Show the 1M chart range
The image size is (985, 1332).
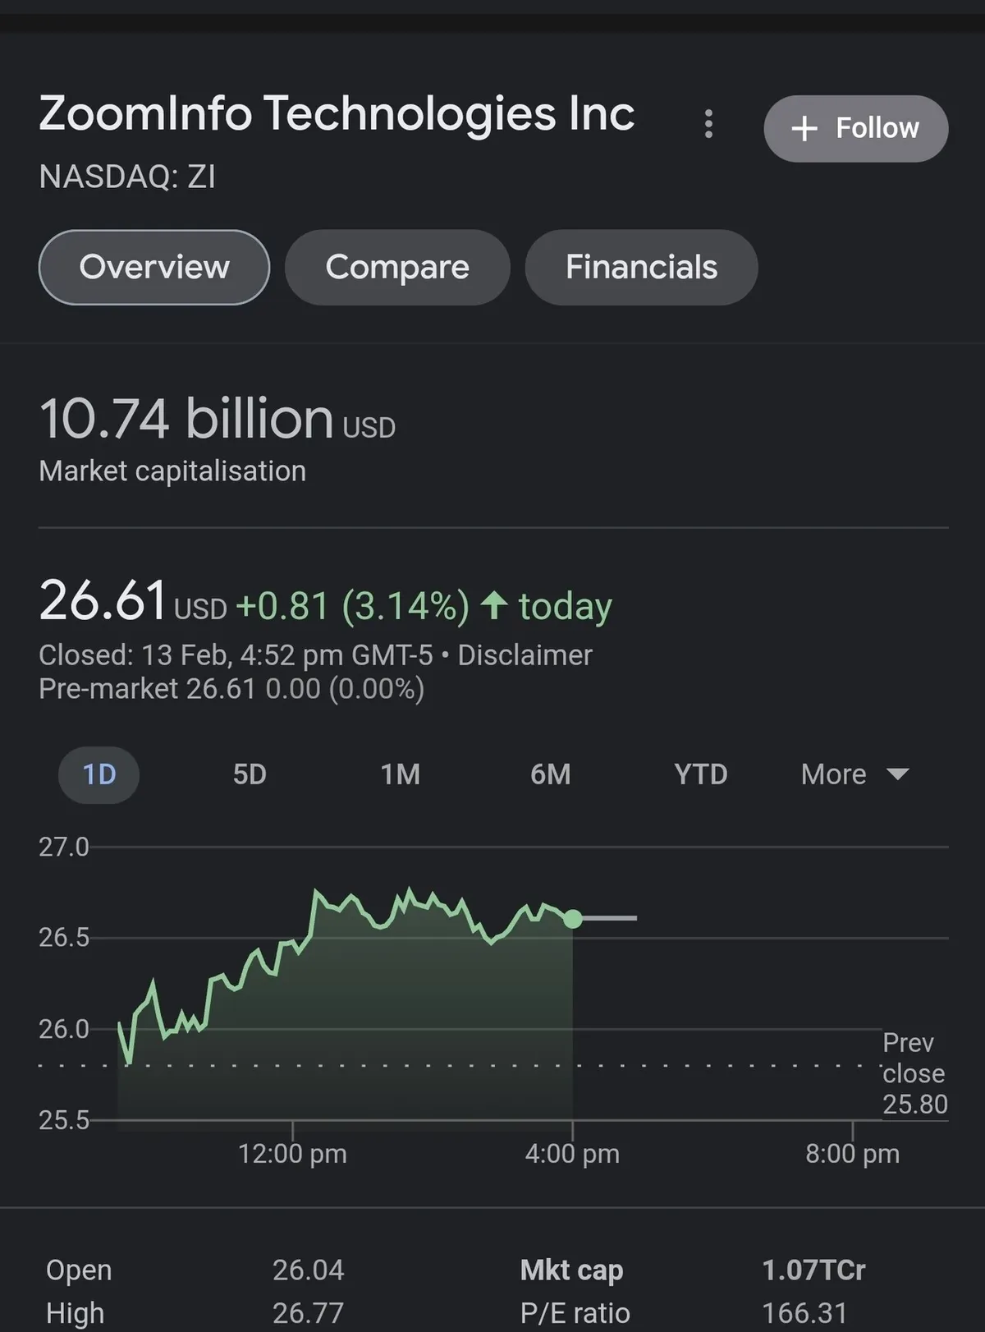pos(401,774)
